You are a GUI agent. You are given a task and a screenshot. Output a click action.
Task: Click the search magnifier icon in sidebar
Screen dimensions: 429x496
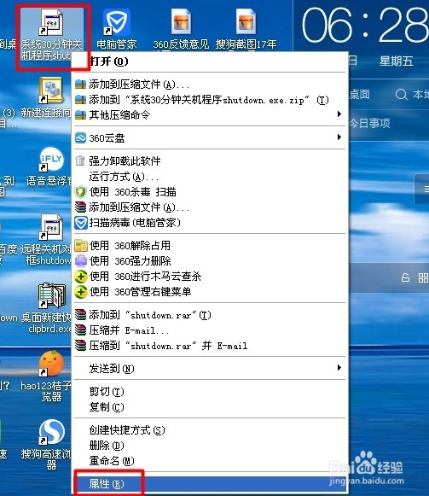tap(401, 94)
